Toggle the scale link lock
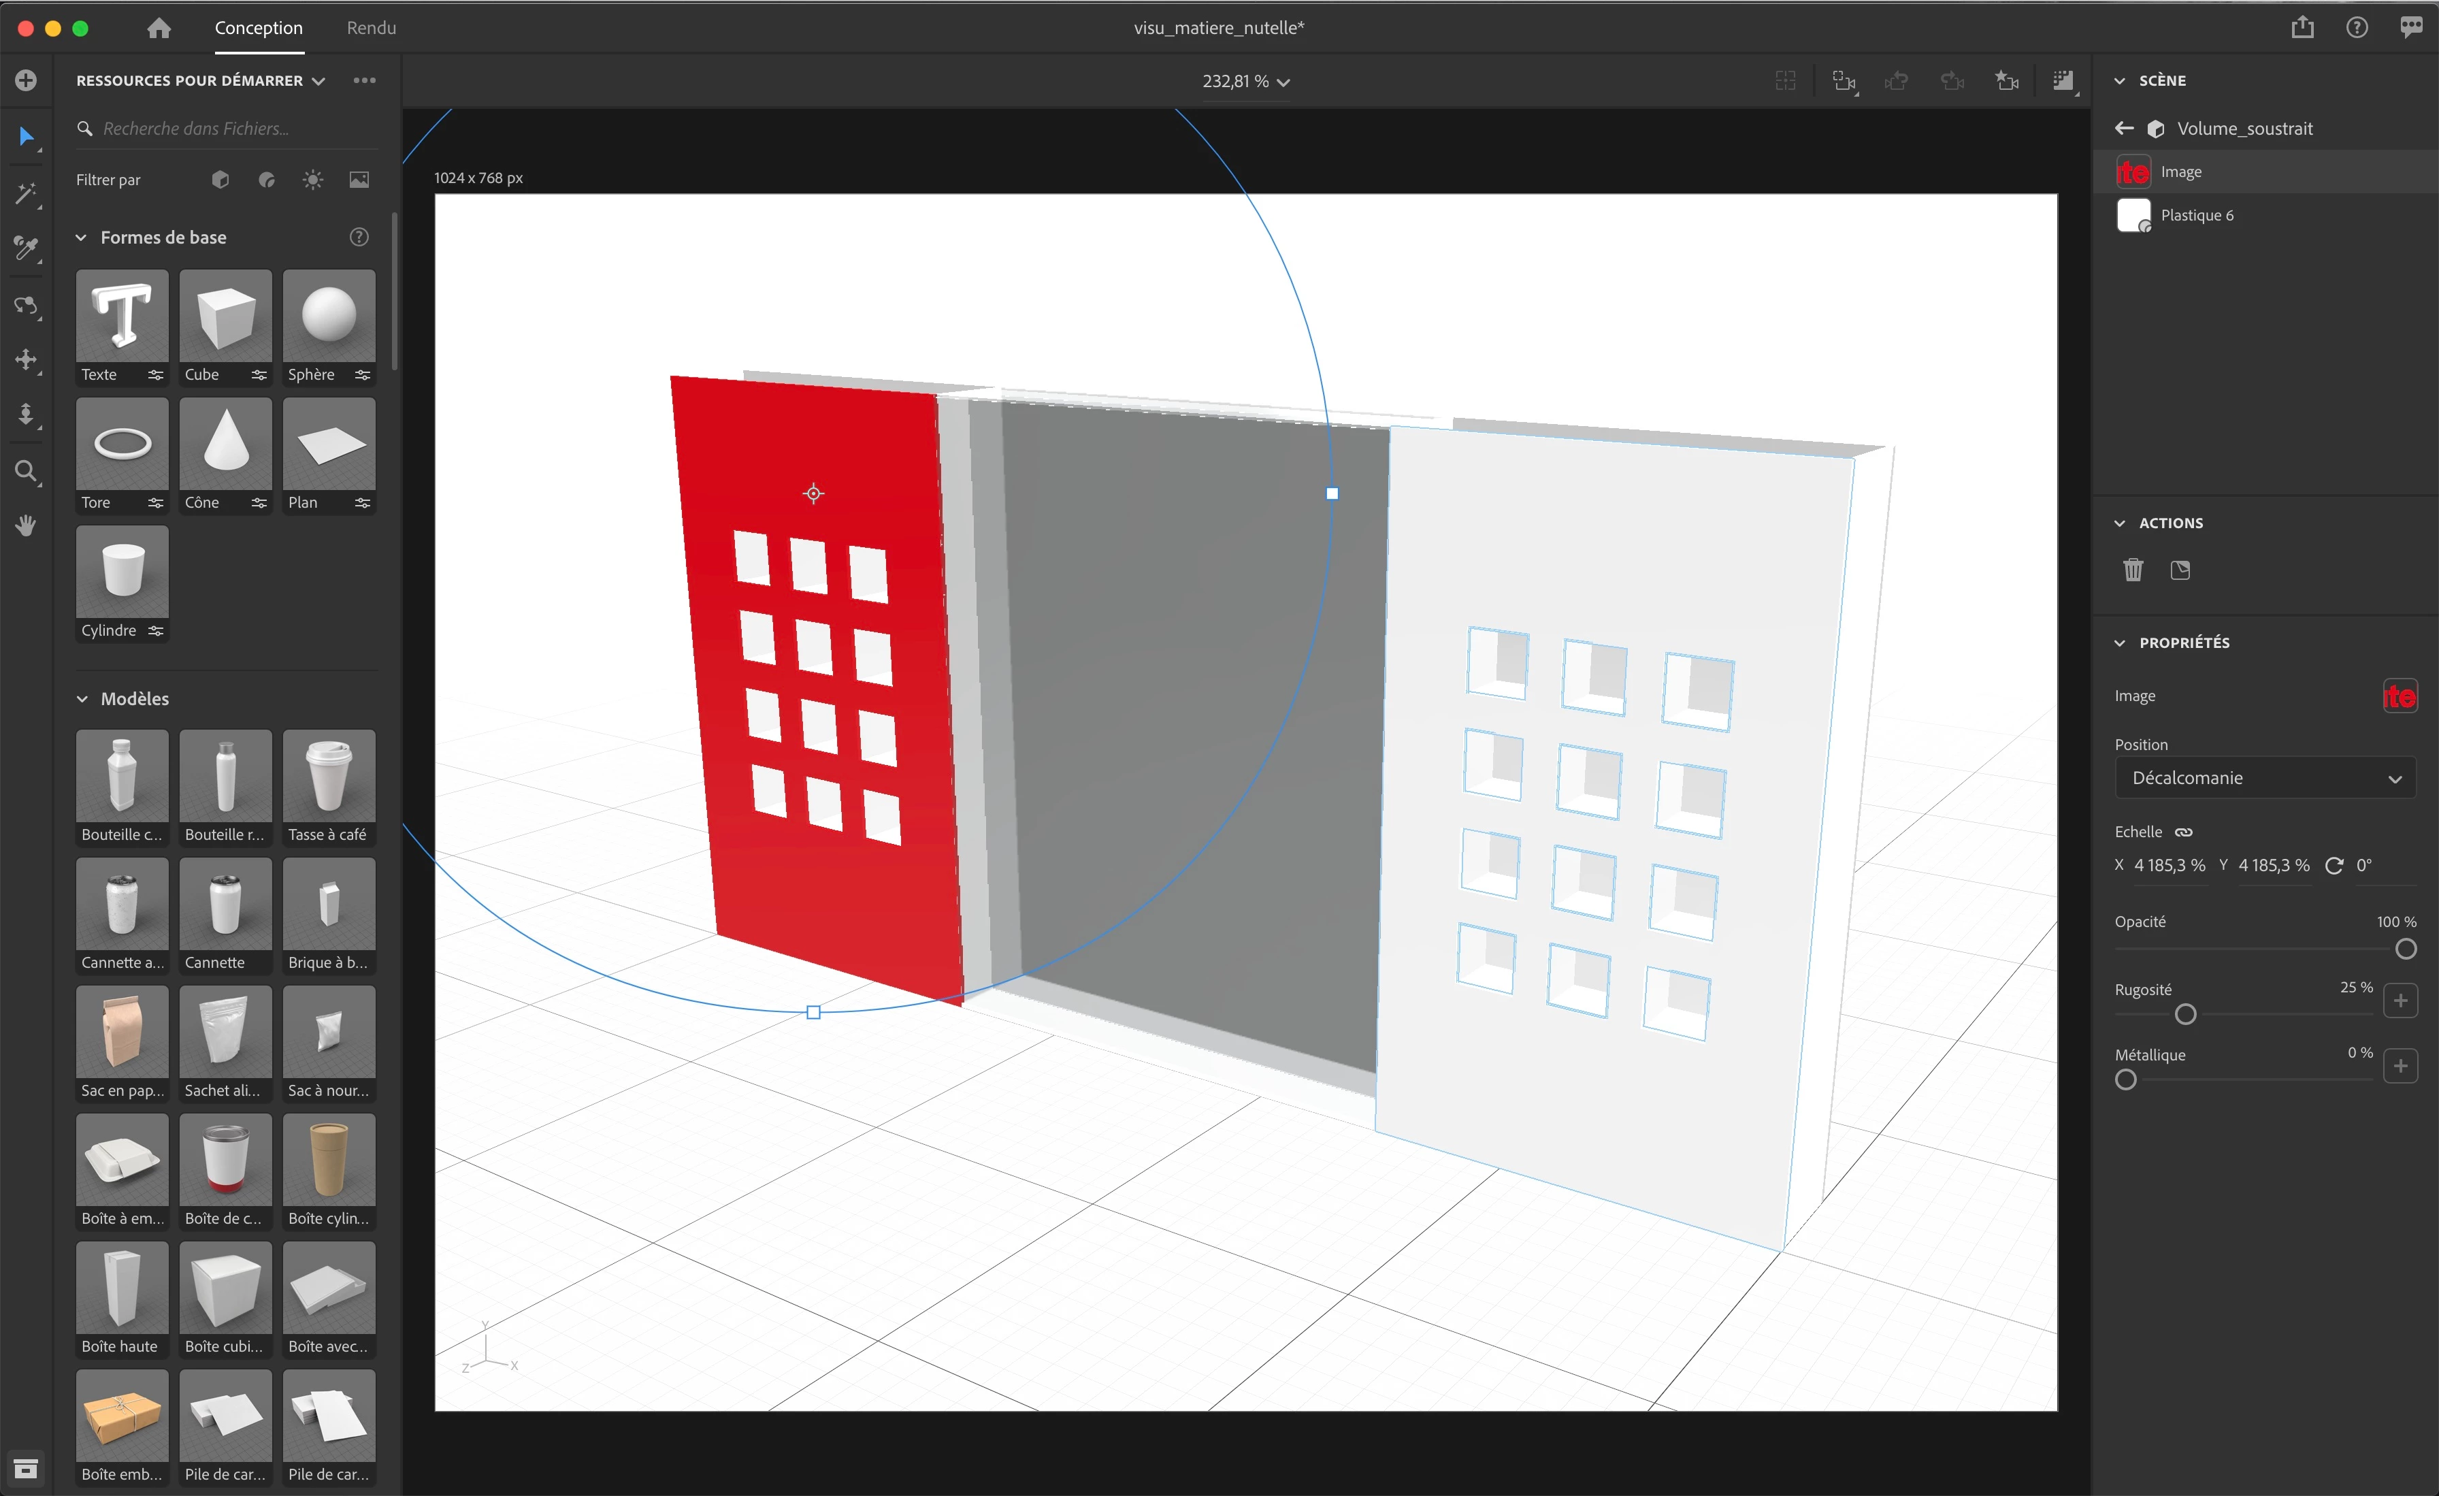Image resolution: width=2439 pixels, height=1496 pixels. 2184,832
